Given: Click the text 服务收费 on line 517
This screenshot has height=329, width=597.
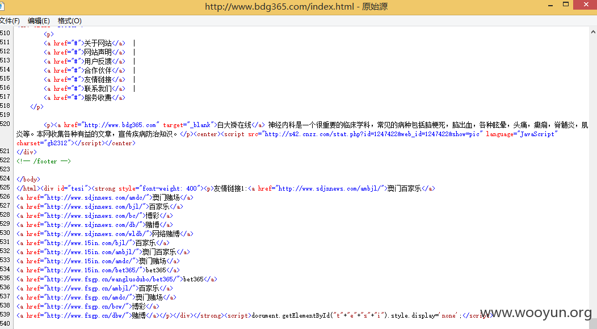Looking at the screenshot, I should point(98,98).
